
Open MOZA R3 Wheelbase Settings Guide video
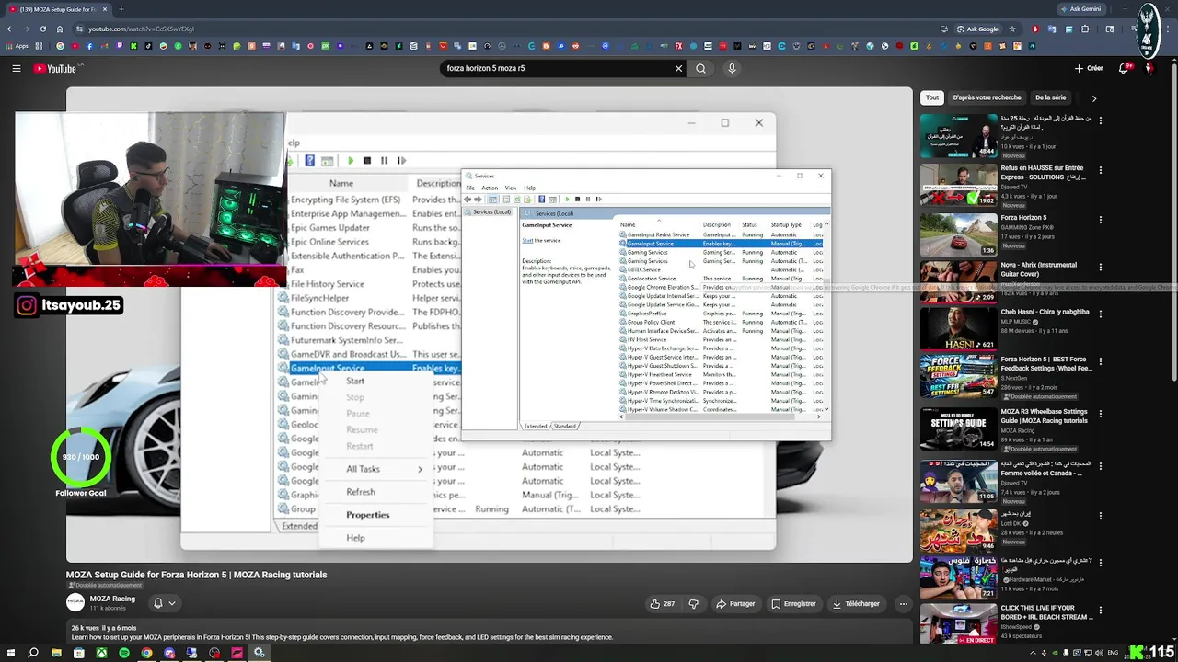tap(958, 429)
